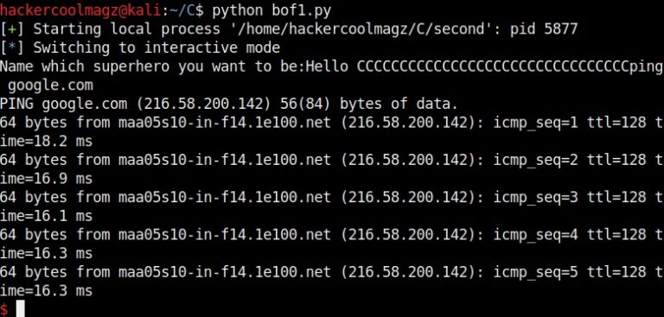The height and width of the screenshot is (317, 664).
Task: Click the red dollar prompt symbol
Action: click(3, 309)
